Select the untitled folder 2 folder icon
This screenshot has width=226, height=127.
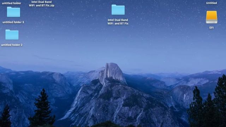12,35
